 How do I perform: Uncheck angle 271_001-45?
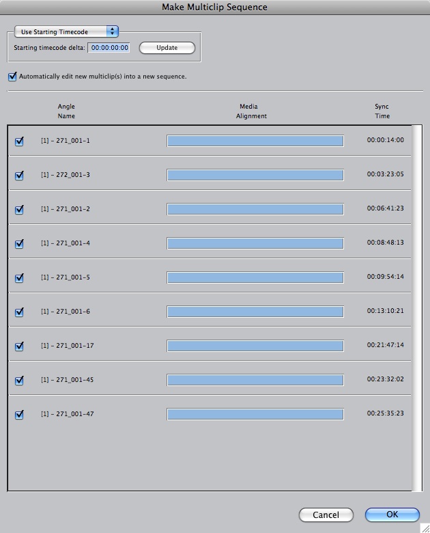pyautogui.click(x=19, y=381)
